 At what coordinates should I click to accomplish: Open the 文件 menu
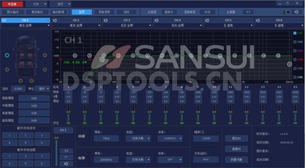coord(36,3)
